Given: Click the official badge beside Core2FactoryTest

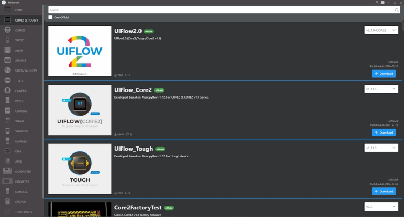Looking at the screenshot, I should point(169,208).
